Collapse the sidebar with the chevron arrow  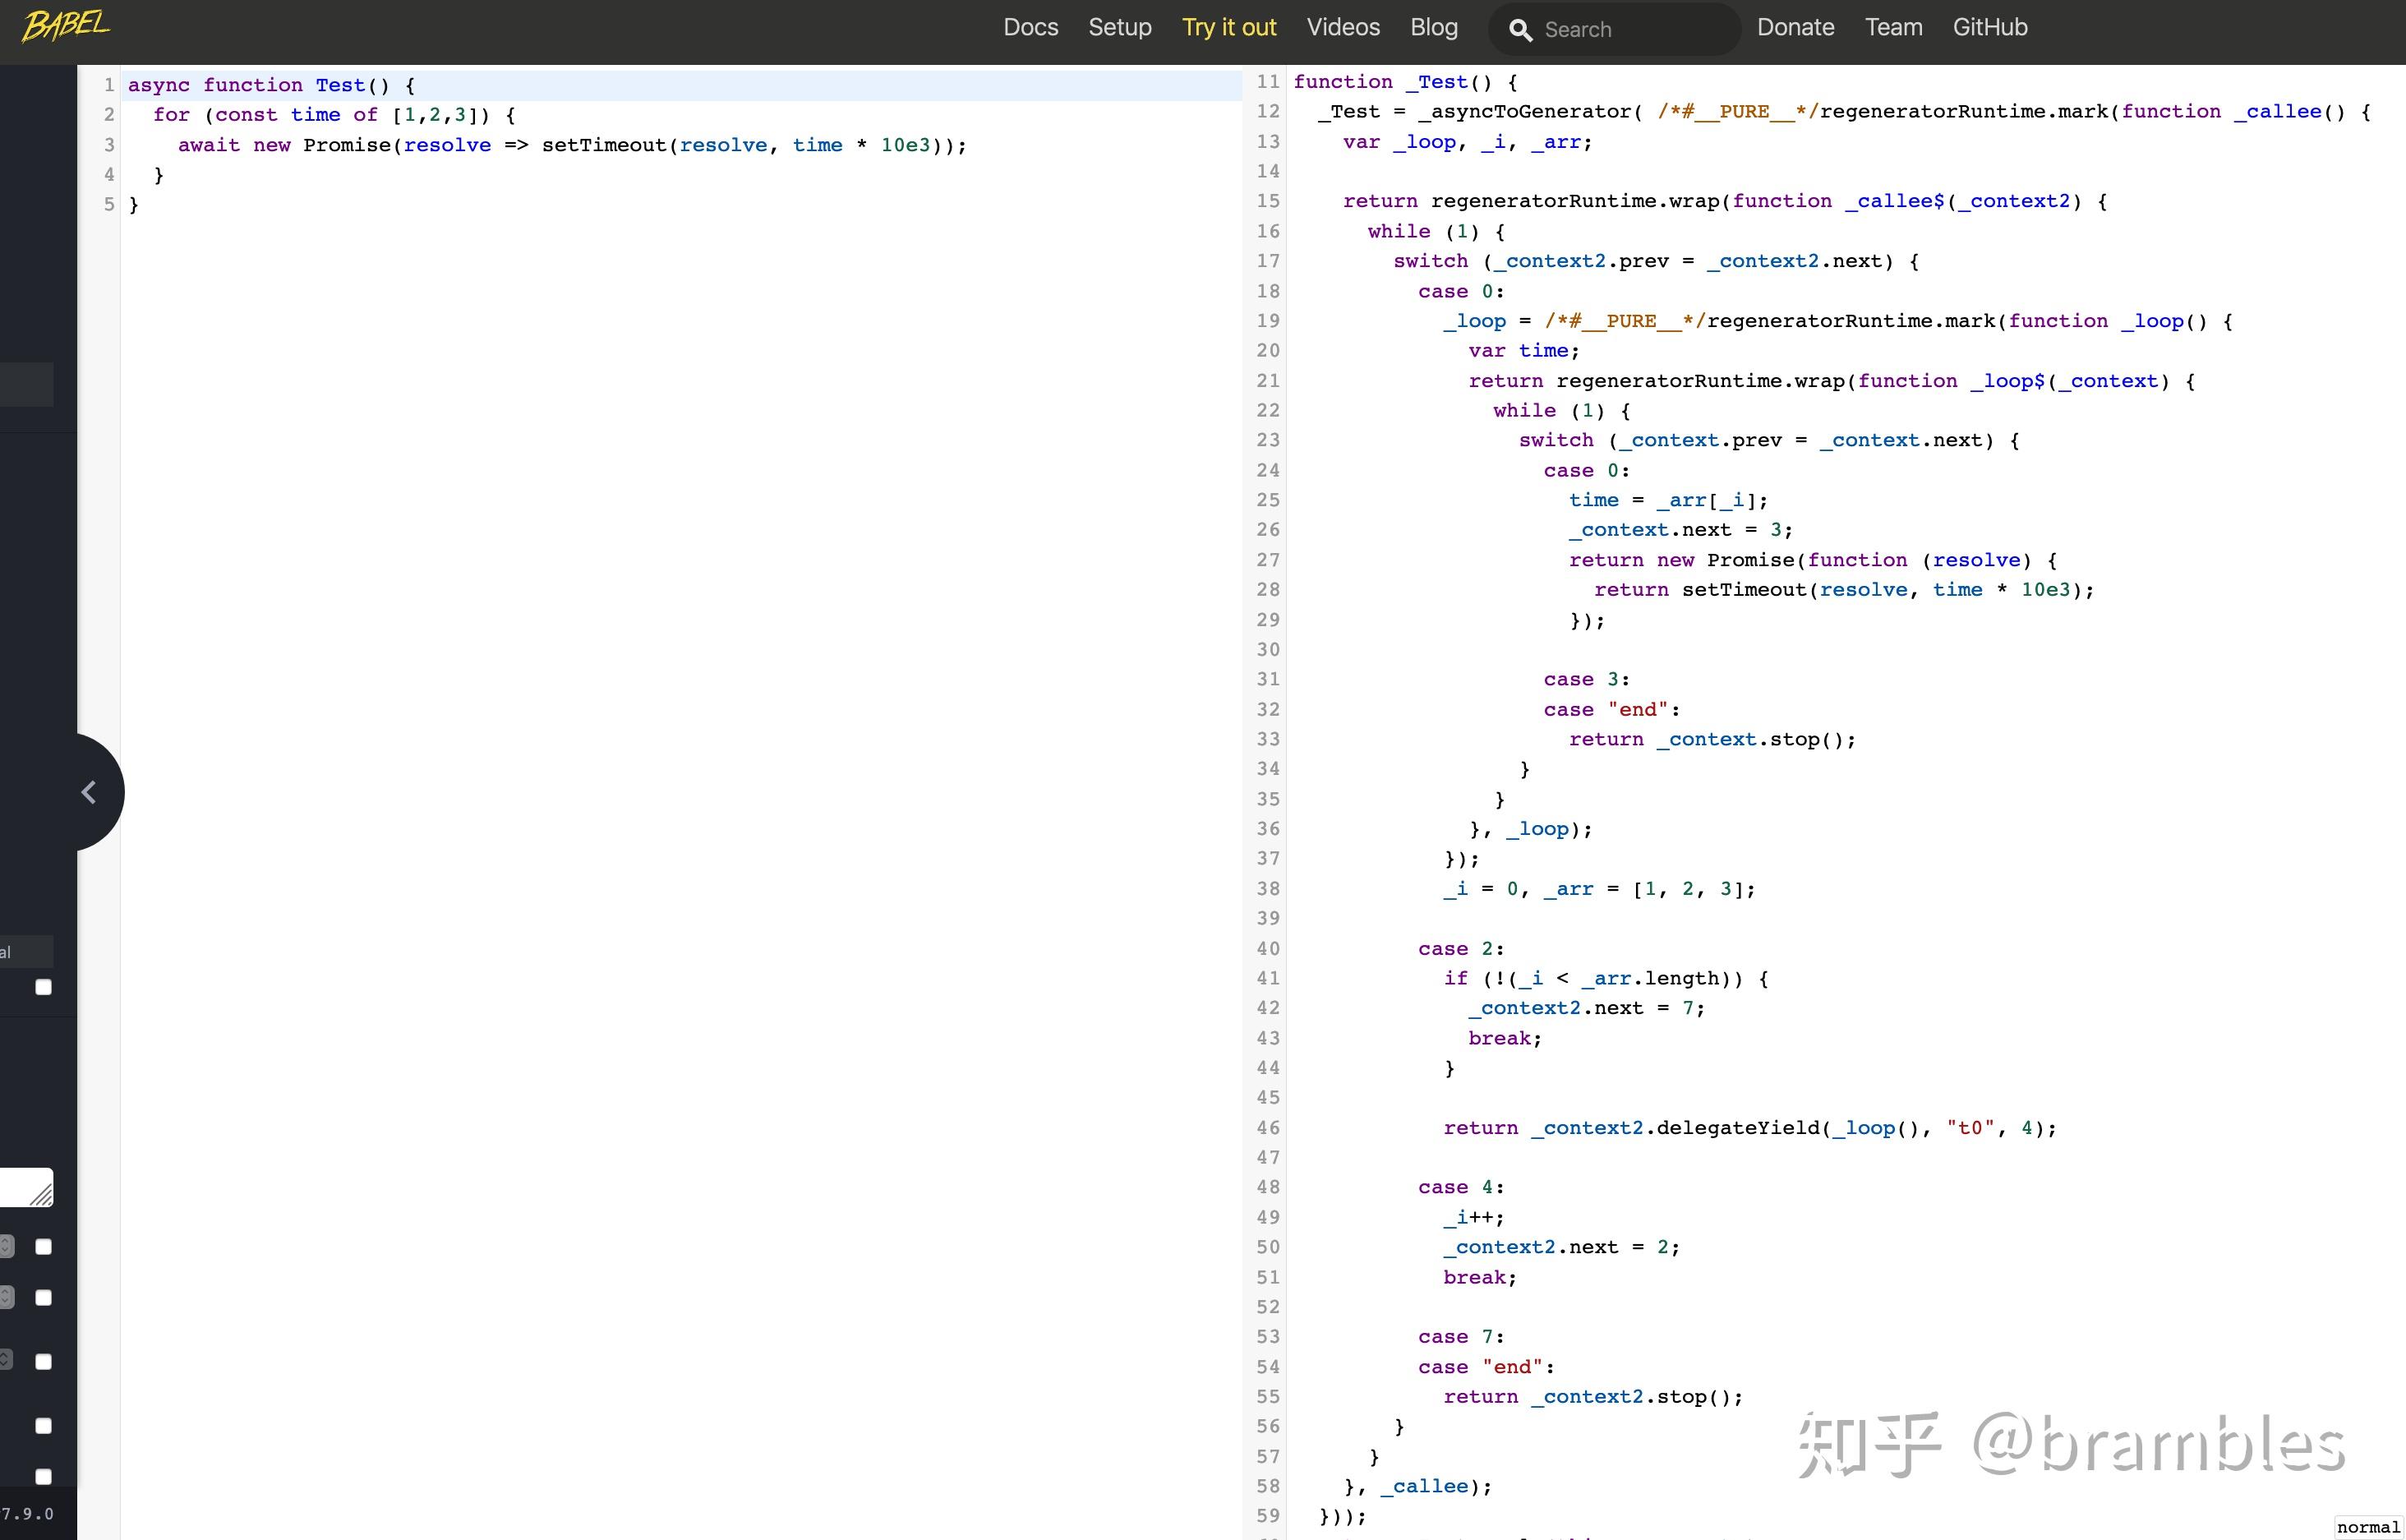pos(89,793)
